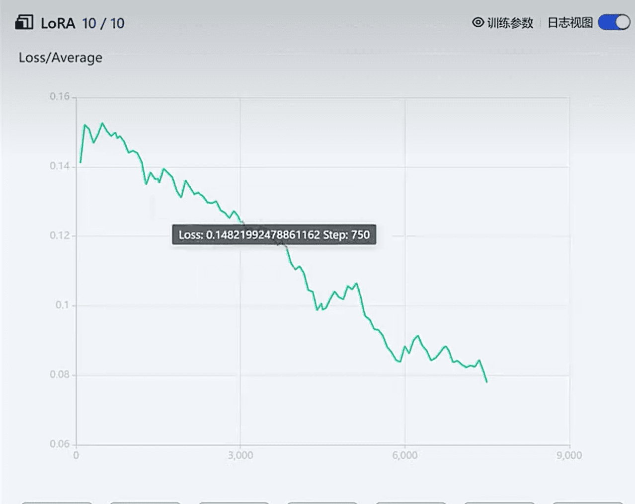Click the 6,000 x-axis step label
635x504 pixels.
click(x=405, y=455)
